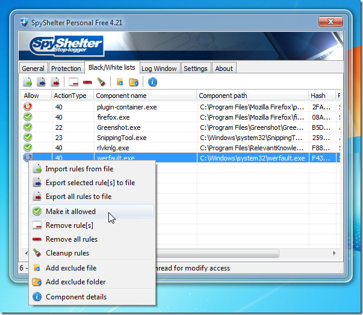Click the remove rule toolbar icon
Viewport: 363px width, 315px height.
point(73,82)
